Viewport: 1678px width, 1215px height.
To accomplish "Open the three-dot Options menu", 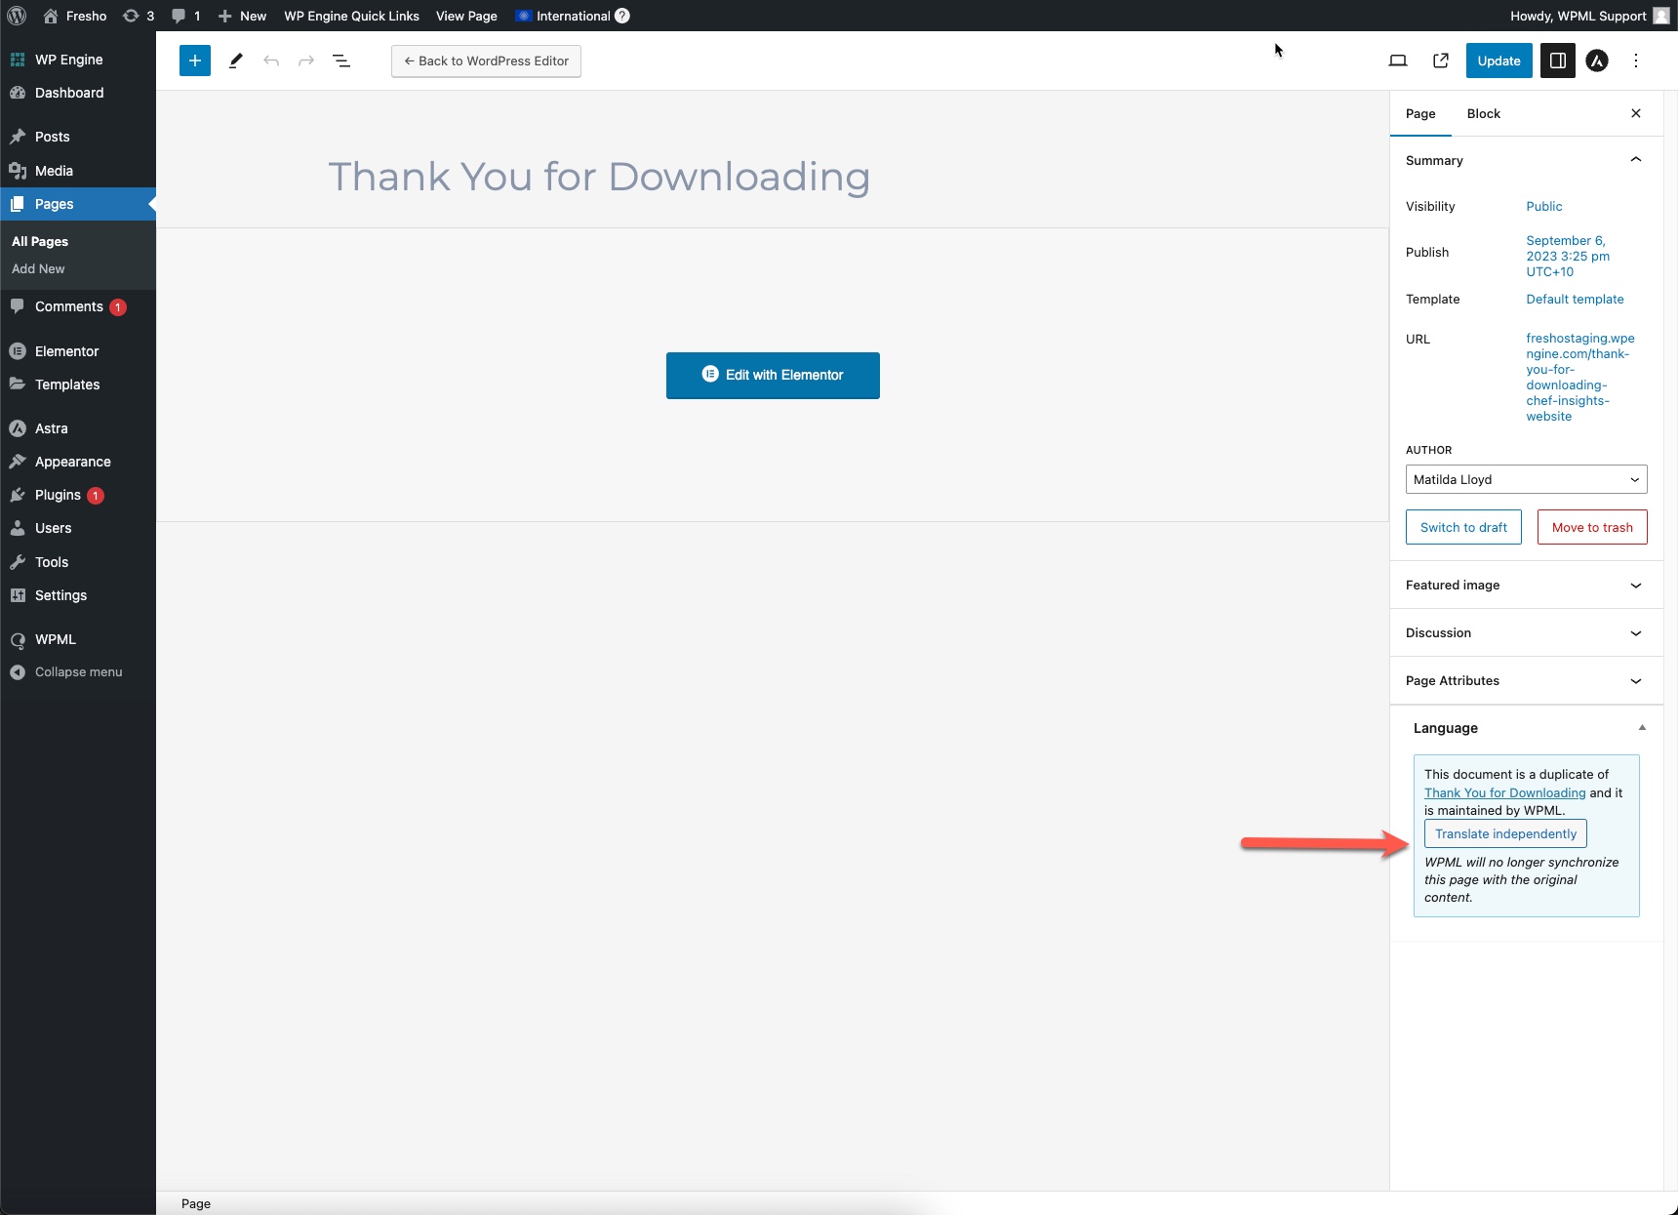I will 1636,61.
